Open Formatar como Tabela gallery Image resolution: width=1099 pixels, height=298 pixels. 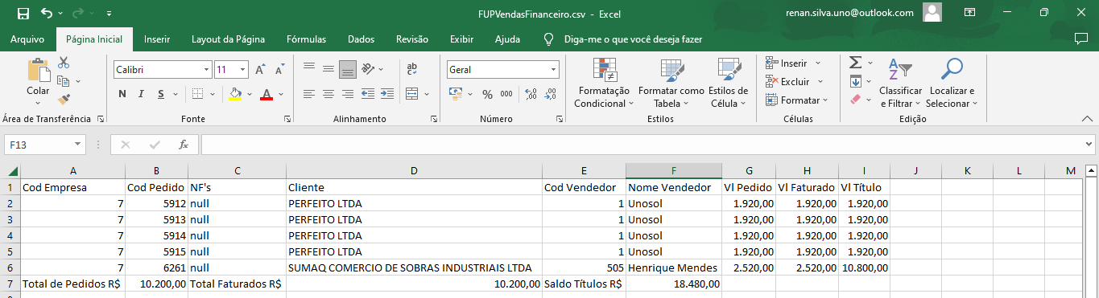click(x=671, y=83)
